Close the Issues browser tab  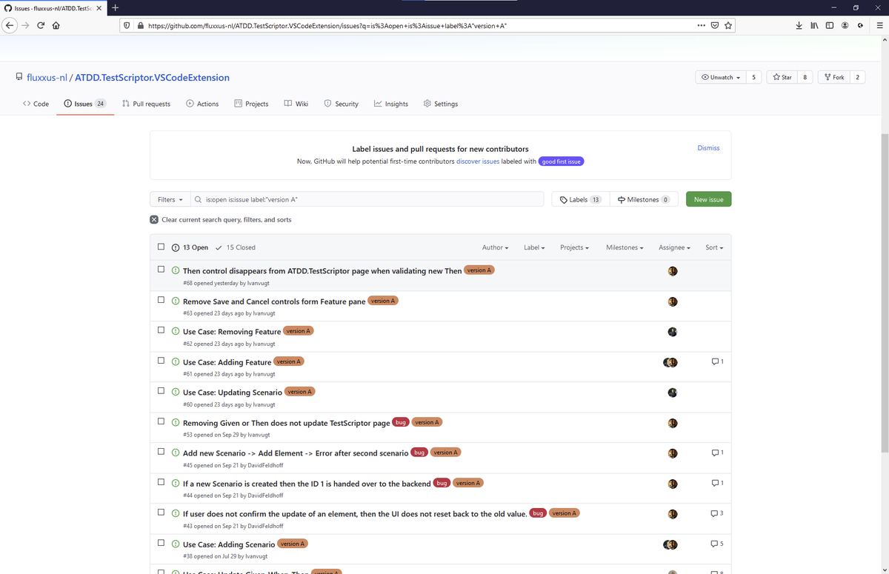[99, 7]
